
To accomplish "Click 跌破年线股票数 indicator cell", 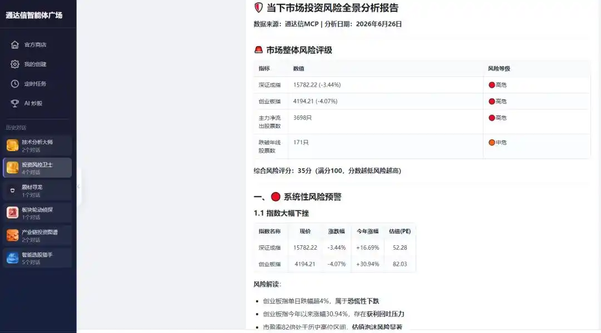I will tap(270, 147).
